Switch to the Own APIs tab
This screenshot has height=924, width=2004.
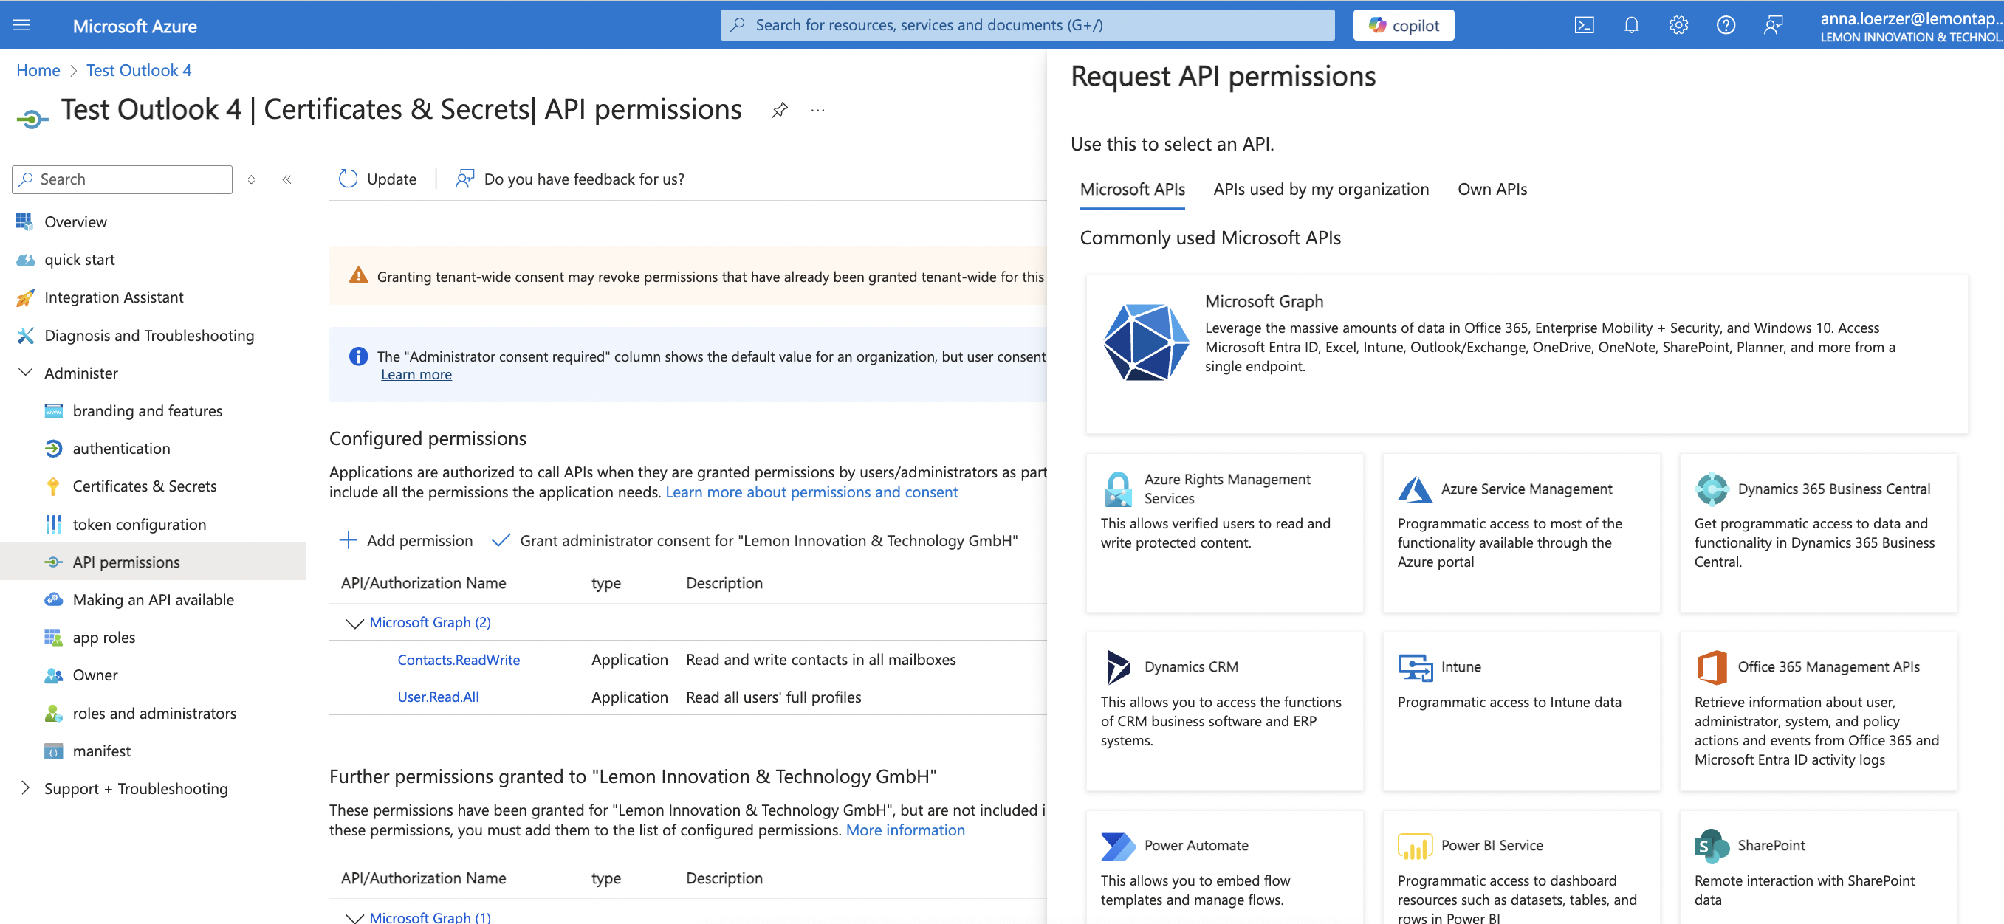(x=1492, y=189)
